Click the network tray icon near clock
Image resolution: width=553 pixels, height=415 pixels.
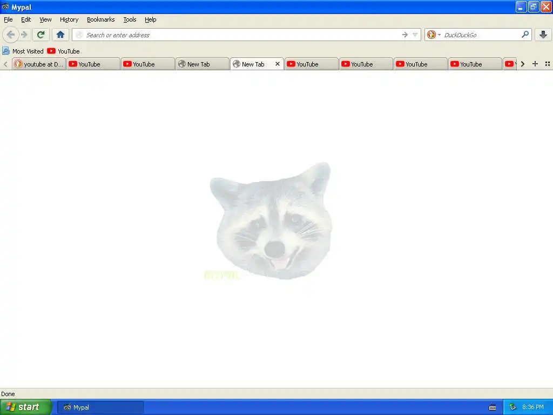(512, 407)
